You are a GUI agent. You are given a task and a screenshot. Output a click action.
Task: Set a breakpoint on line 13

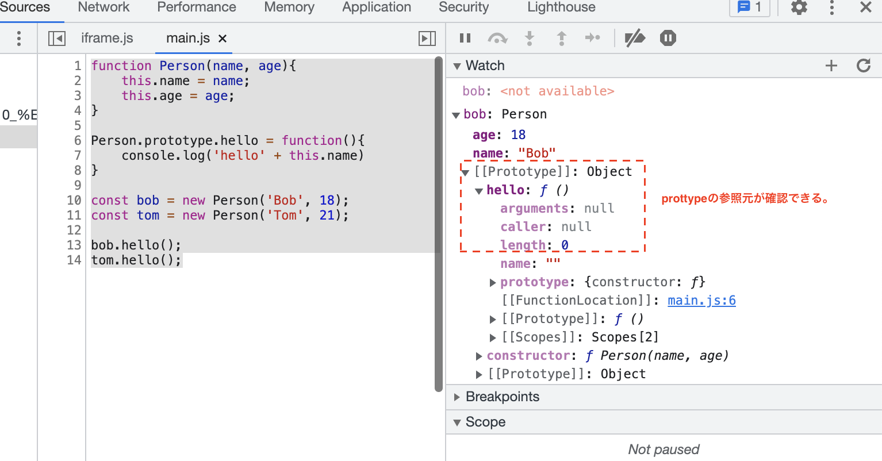74,245
